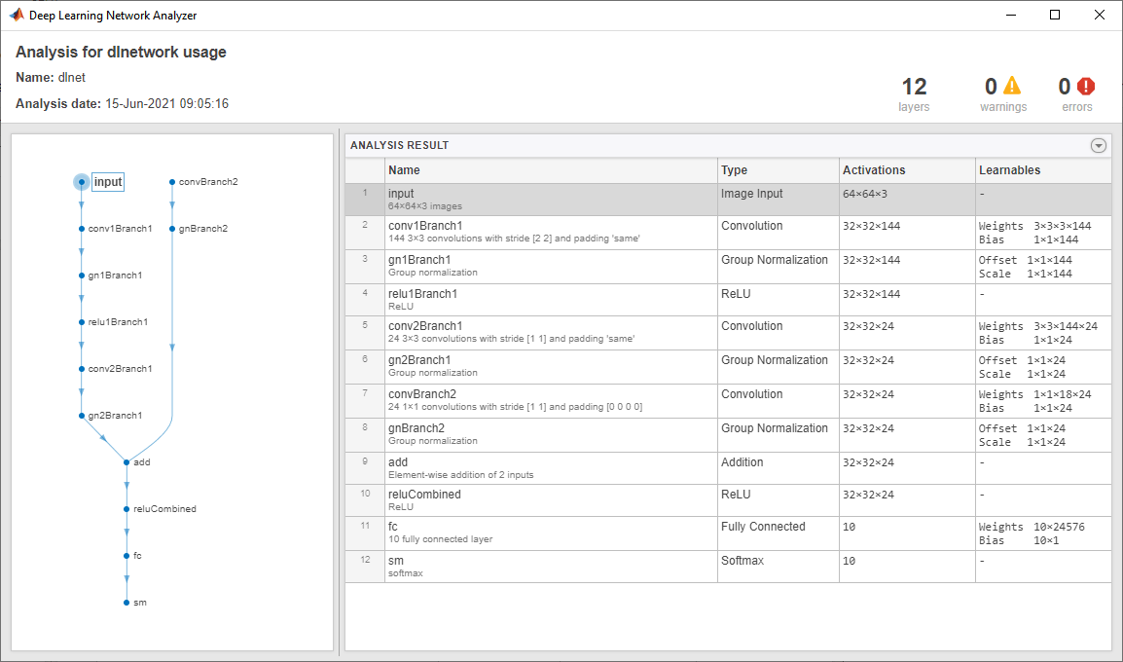Click the add node in graph
The width and height of the screenshot is (1123, 662).
coord(127,462)
